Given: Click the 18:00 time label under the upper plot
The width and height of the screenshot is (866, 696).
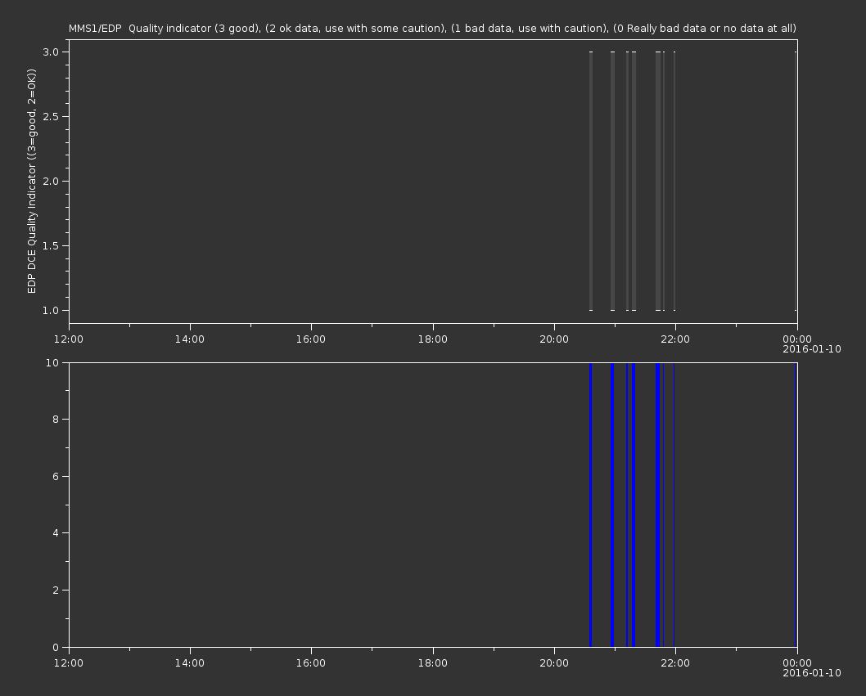Looking at the screenshot, I should 432,339.
